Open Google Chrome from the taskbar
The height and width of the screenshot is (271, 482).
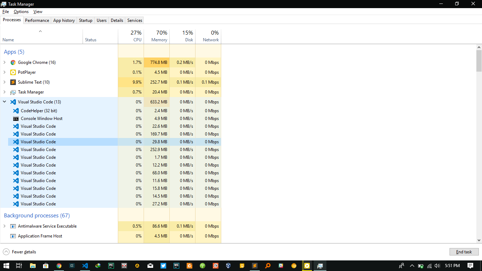[x=59, y=266]
